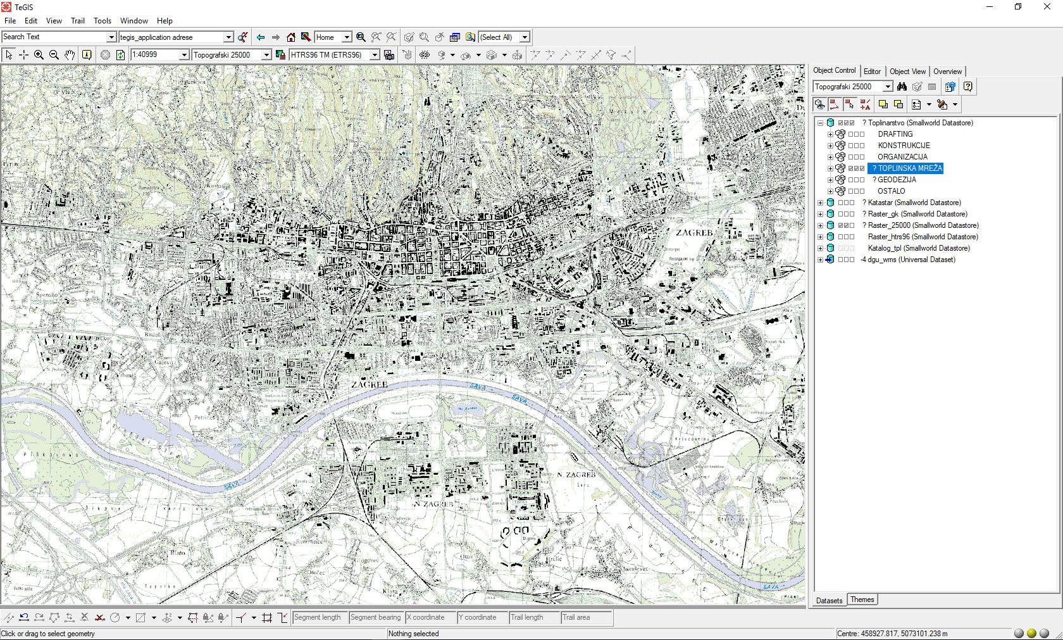Click the refresh map icon beside scale box
The width and height of the screenshot is (1063, 640).
click(120, 55)
